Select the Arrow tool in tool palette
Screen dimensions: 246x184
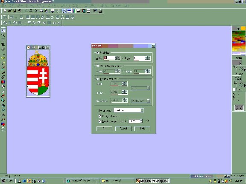coord(3,30)
